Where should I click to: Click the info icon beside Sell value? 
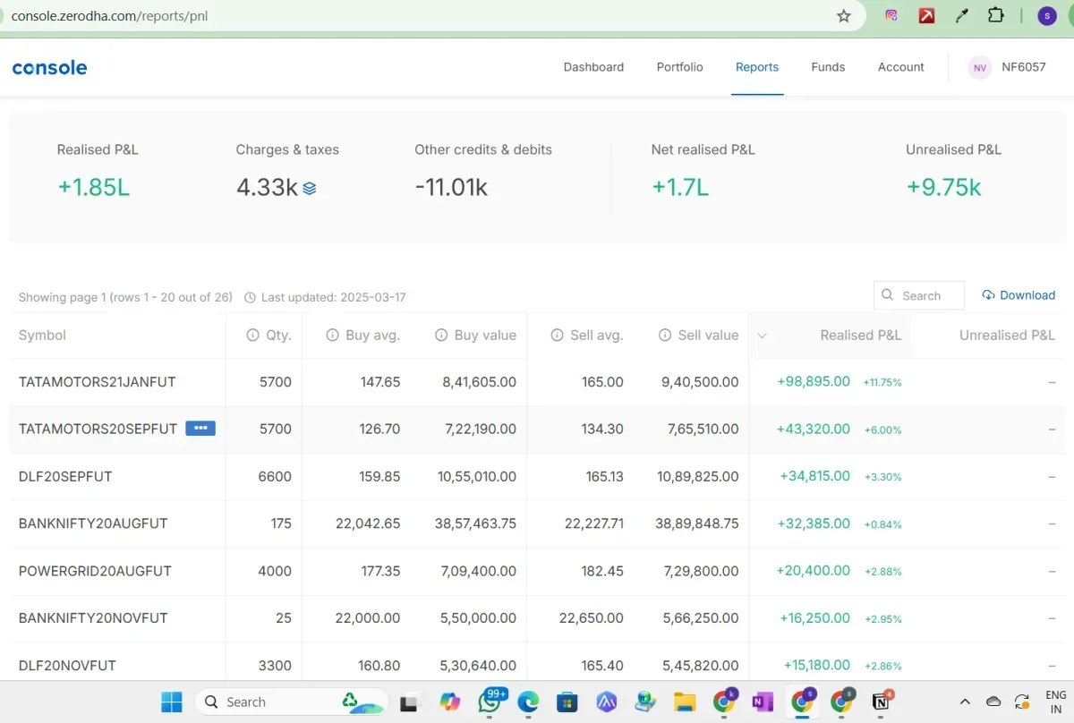click(x=665, y=336)
